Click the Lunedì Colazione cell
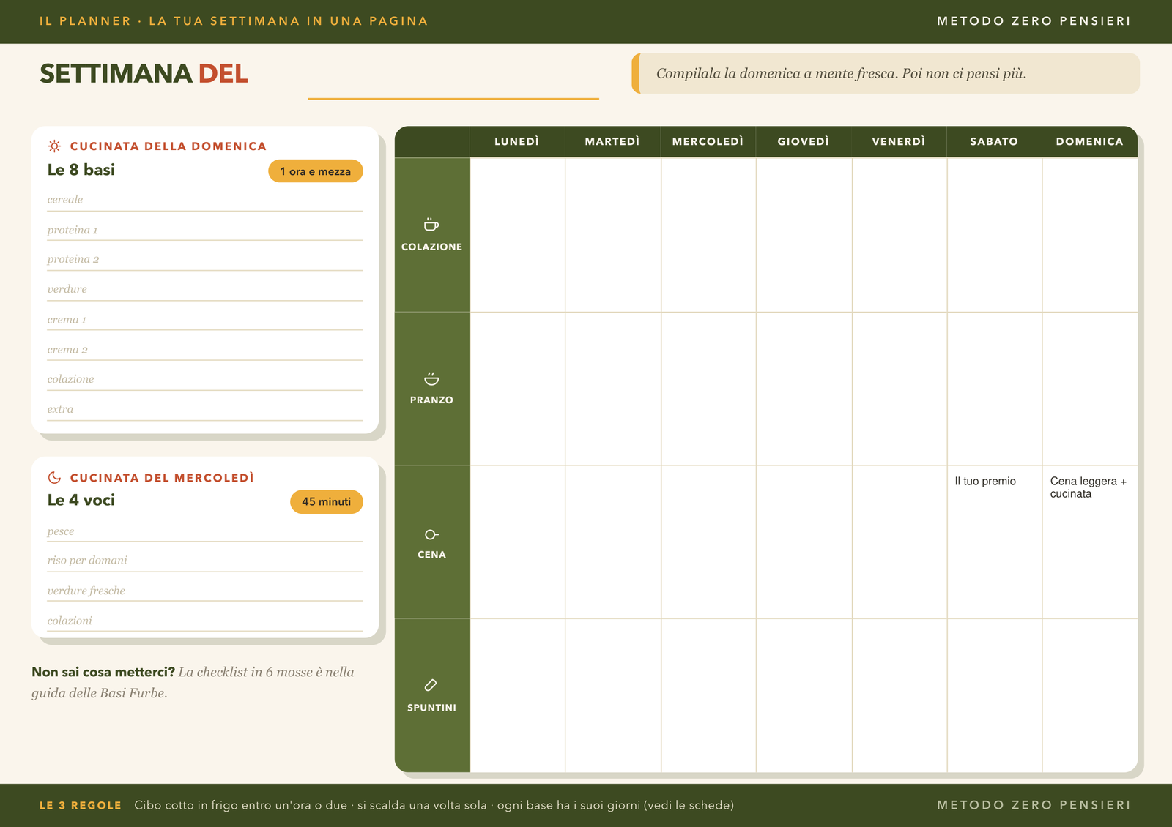Screen dimensions: 1172x827 pyautogui.click(x=517, y=235)
